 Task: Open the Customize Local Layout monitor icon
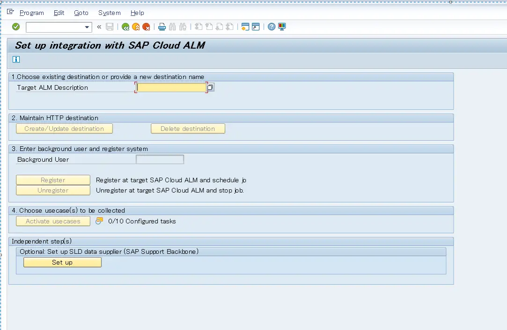click(x=282, y=27)
